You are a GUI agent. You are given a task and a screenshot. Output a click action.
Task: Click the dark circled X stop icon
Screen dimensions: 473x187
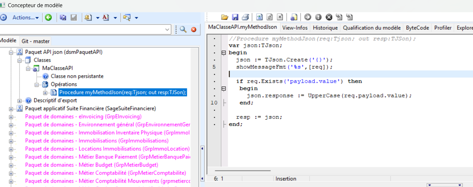pos(329,17)
